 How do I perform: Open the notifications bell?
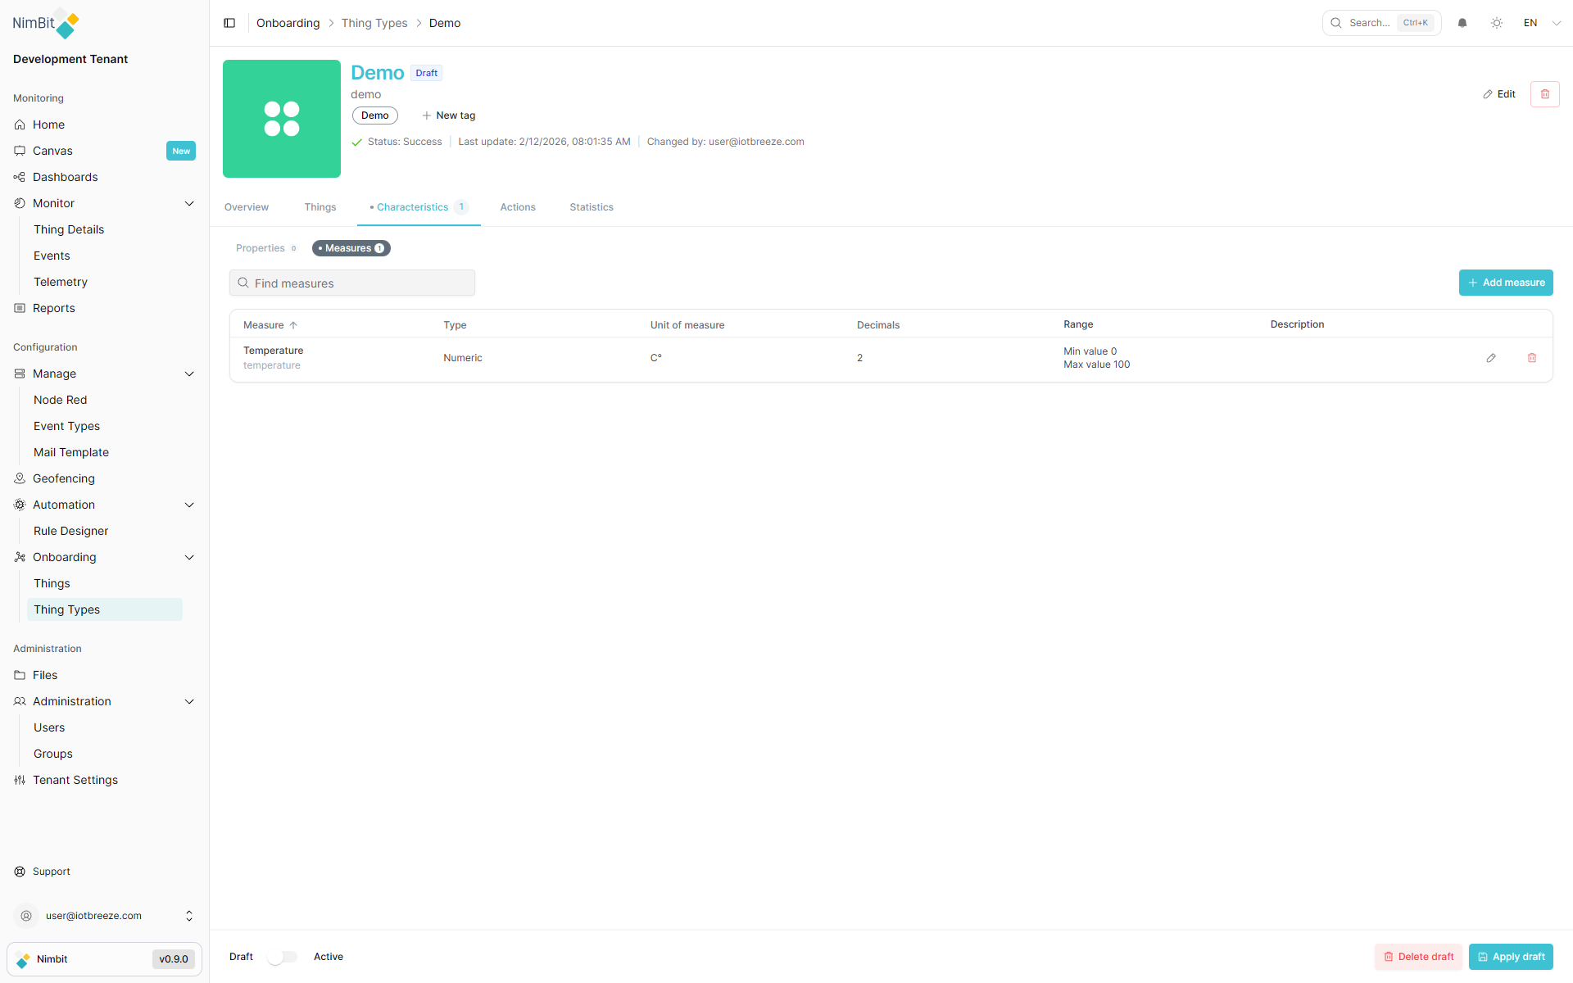(1462, 23)
